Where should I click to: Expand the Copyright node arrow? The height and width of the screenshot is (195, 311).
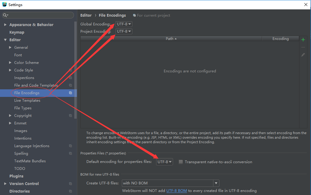point(10,116)
